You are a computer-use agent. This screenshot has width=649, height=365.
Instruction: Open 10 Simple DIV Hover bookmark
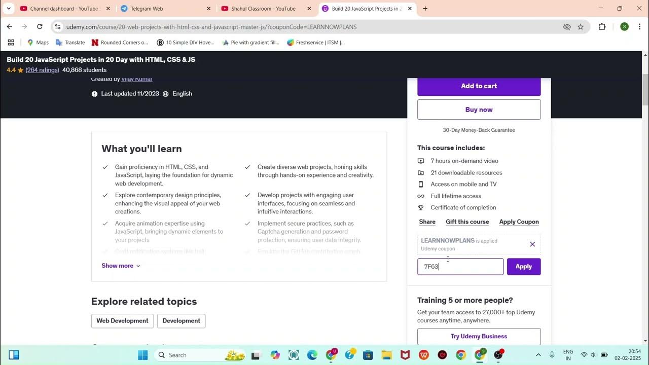(x=186, y=43)
